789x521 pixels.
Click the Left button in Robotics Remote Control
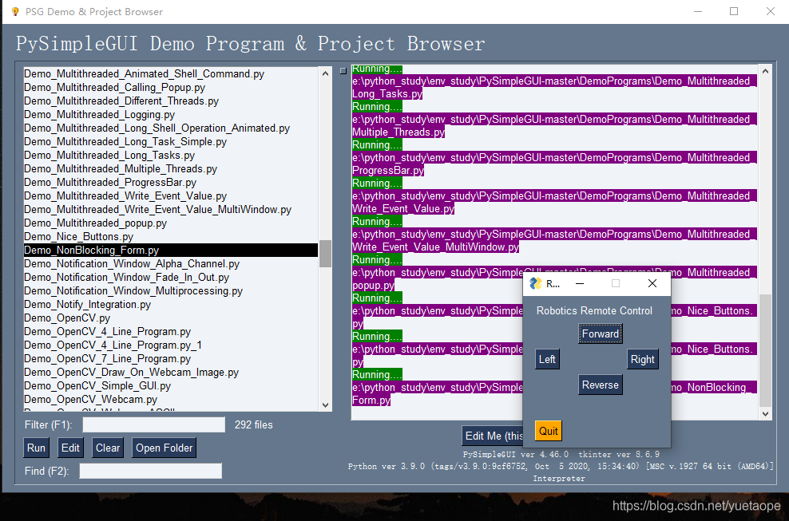coord(547,360)
